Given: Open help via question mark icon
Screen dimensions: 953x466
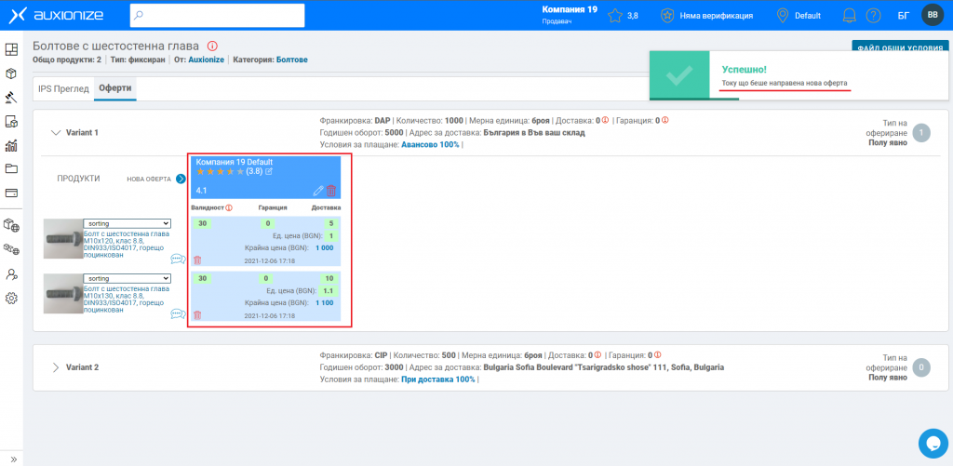Looking at the screenshot, I should coord(873,16).
